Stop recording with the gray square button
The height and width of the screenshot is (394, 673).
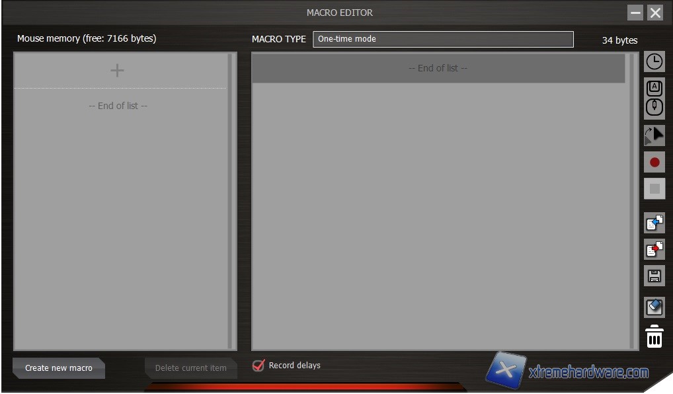[x=654, y=188]
